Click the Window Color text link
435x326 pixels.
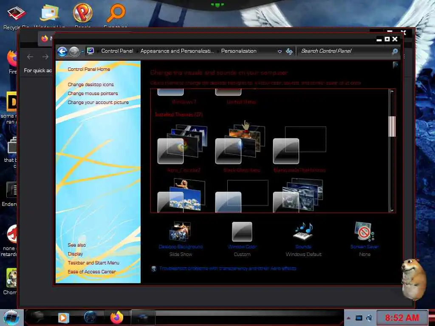(x=242, y=247)
